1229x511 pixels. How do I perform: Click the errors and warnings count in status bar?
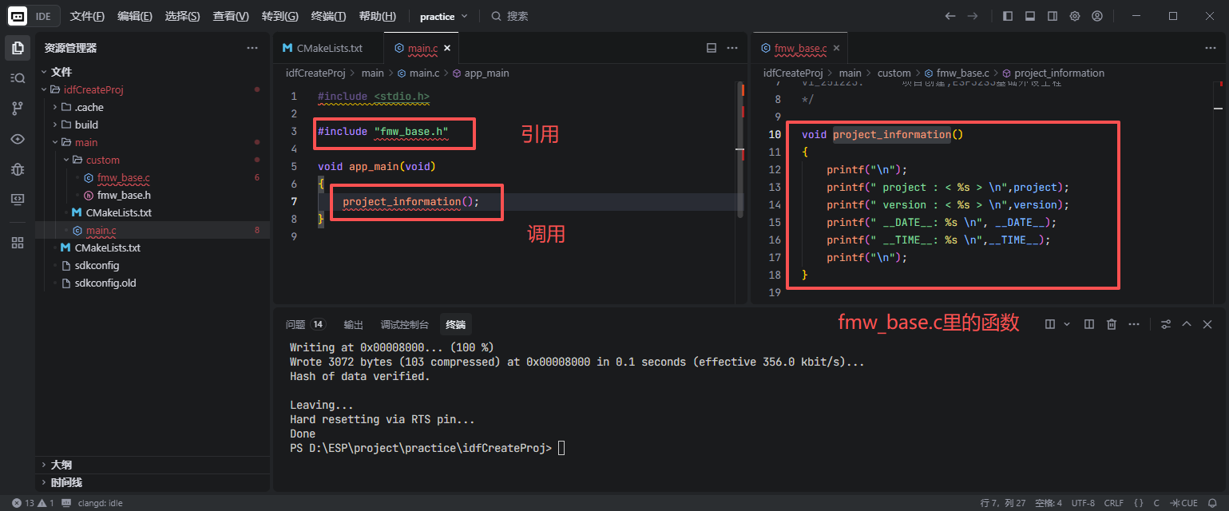(34, 503)
